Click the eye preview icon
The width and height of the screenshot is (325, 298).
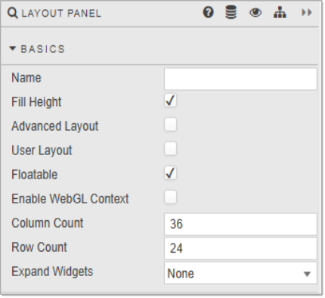pos(255,12)
